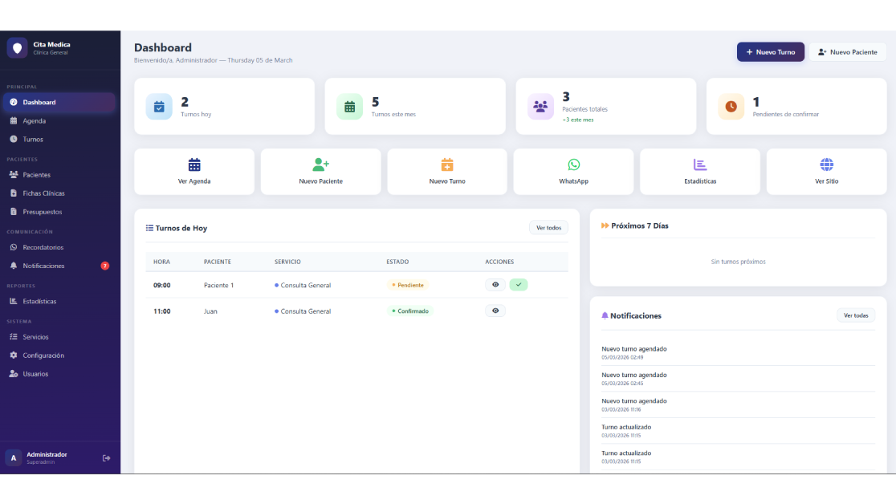The image size is (896, 504).
Task: Open Ver Sitio globe icon
Action: (826, 165)
